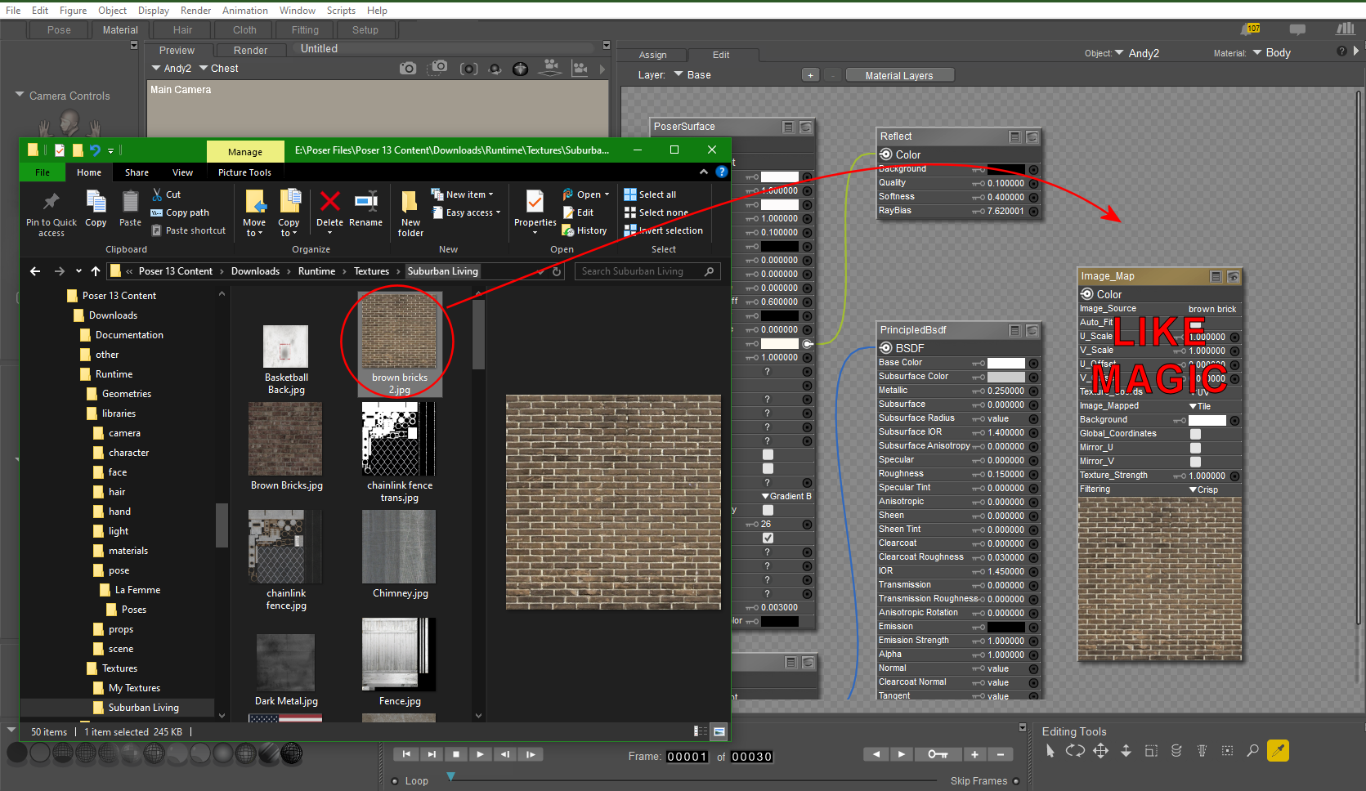Select the Translate/Pull tool in Editing Tools
This screenshot has height=791, width=1366.
click(1101, 750)
